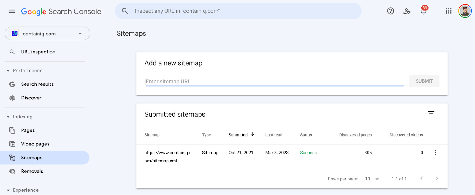Open the sitemap row three-dot menu
This screenshot has height=195, width=475.
click(435, 153)
